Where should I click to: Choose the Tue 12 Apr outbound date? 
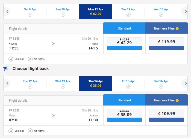coord(128,12)
